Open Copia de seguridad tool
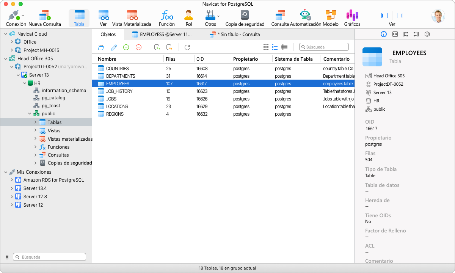Image resolution: width=455 pixels, height=273 pixels. click(245, 16)
